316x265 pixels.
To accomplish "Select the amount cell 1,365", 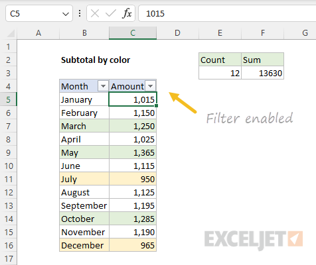I will [133, 152].
